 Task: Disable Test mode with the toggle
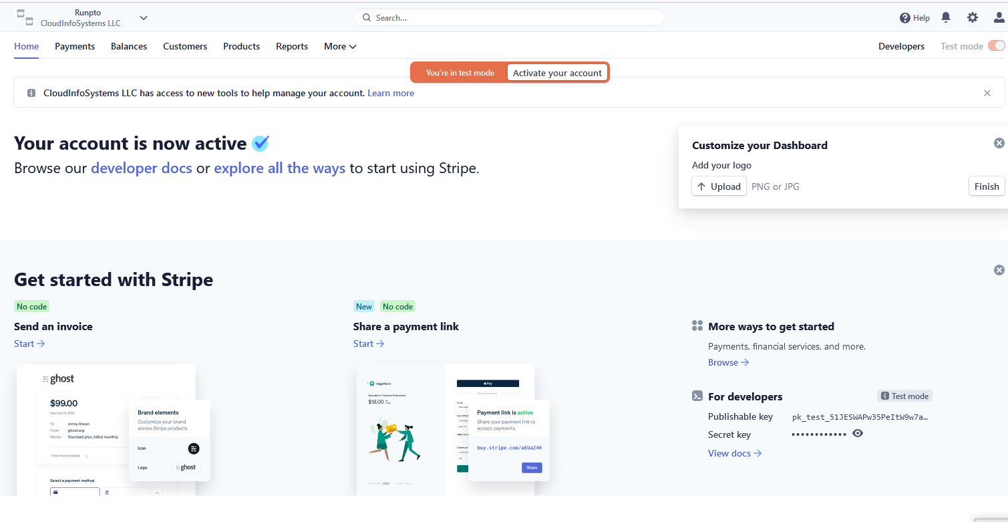pyautogui.click(x=997, y=45)
